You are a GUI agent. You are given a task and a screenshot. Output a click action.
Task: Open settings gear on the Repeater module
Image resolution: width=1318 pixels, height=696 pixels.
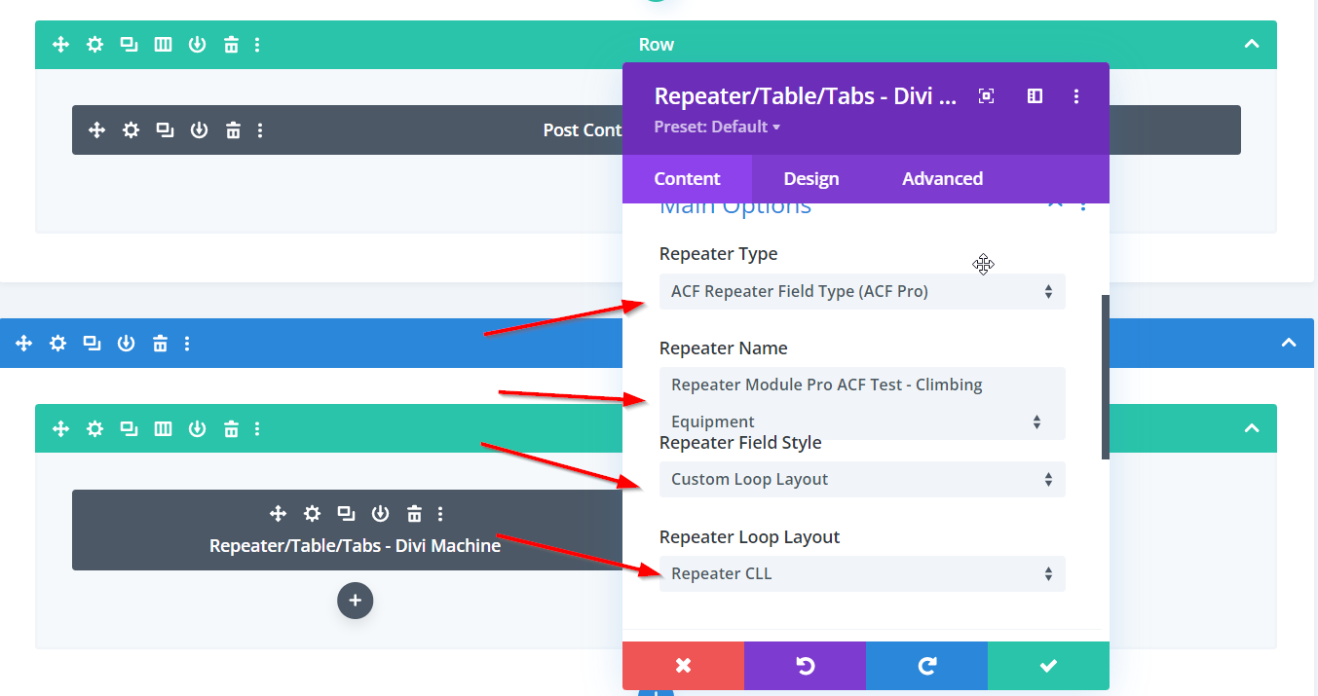[x=312, y=513]
